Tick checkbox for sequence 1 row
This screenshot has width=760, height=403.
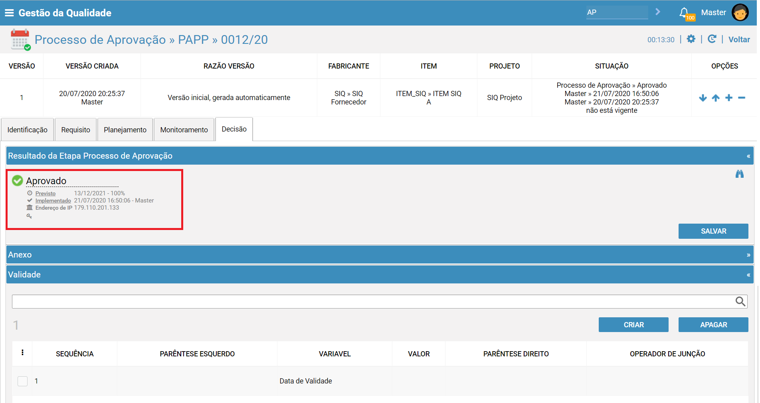23,381
